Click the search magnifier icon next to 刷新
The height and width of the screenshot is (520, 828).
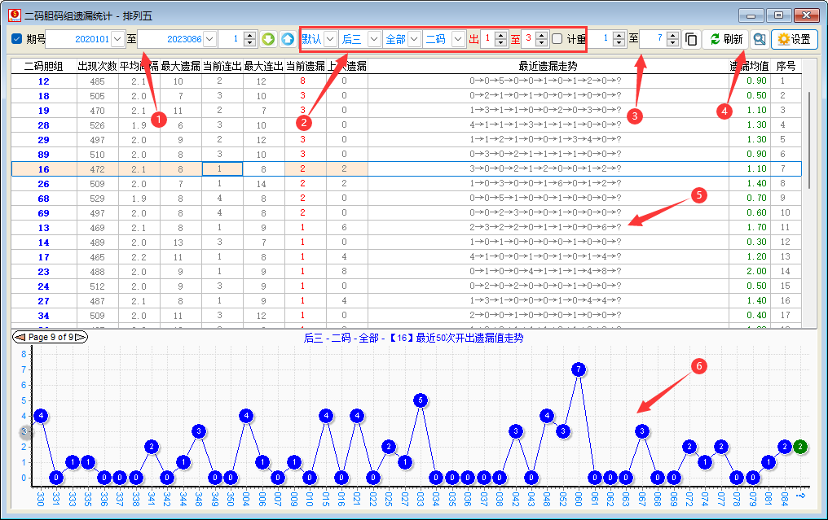pyautogui.click(x=759, y=39)
